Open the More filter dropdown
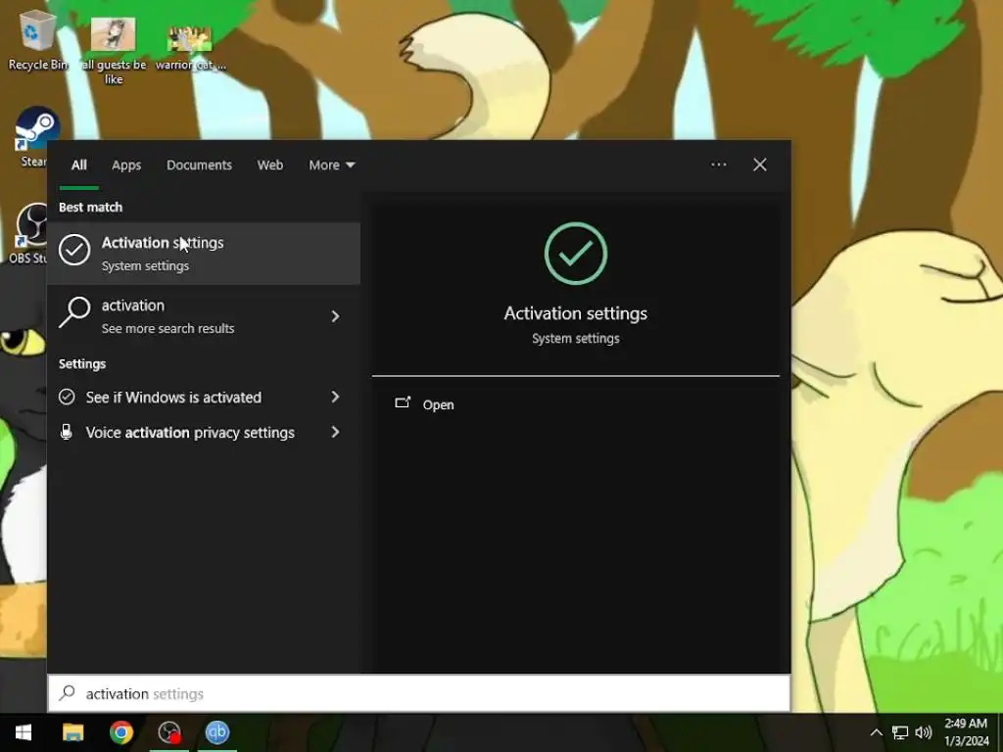Image resolution: width=1003 pixels, height=752 pixels. click(331, 164)
